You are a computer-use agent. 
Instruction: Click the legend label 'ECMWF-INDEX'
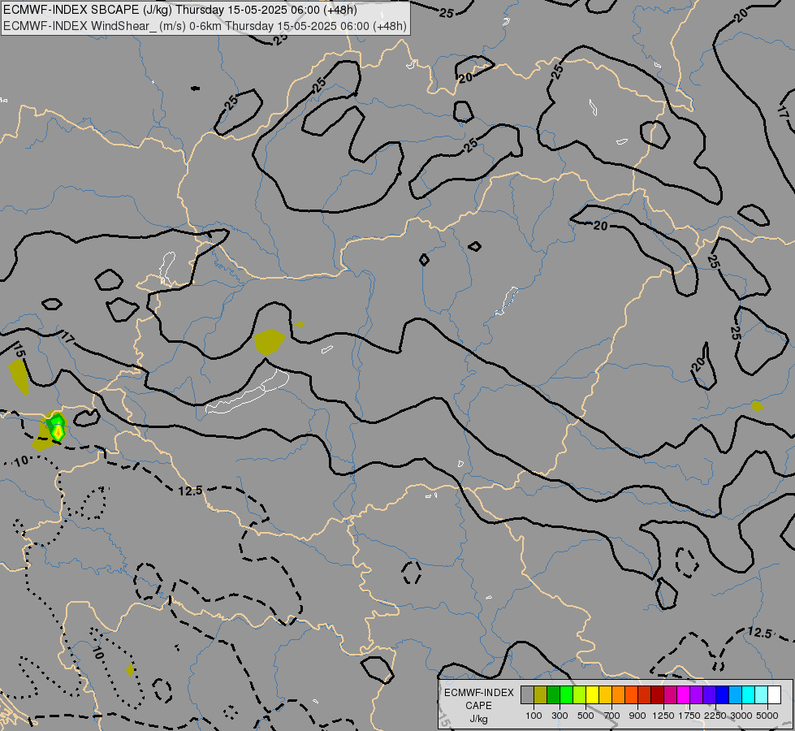(x=478, y=693)
